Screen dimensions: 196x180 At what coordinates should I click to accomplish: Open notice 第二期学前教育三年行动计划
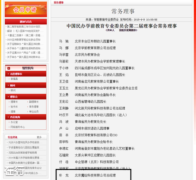tap(25, 27)
